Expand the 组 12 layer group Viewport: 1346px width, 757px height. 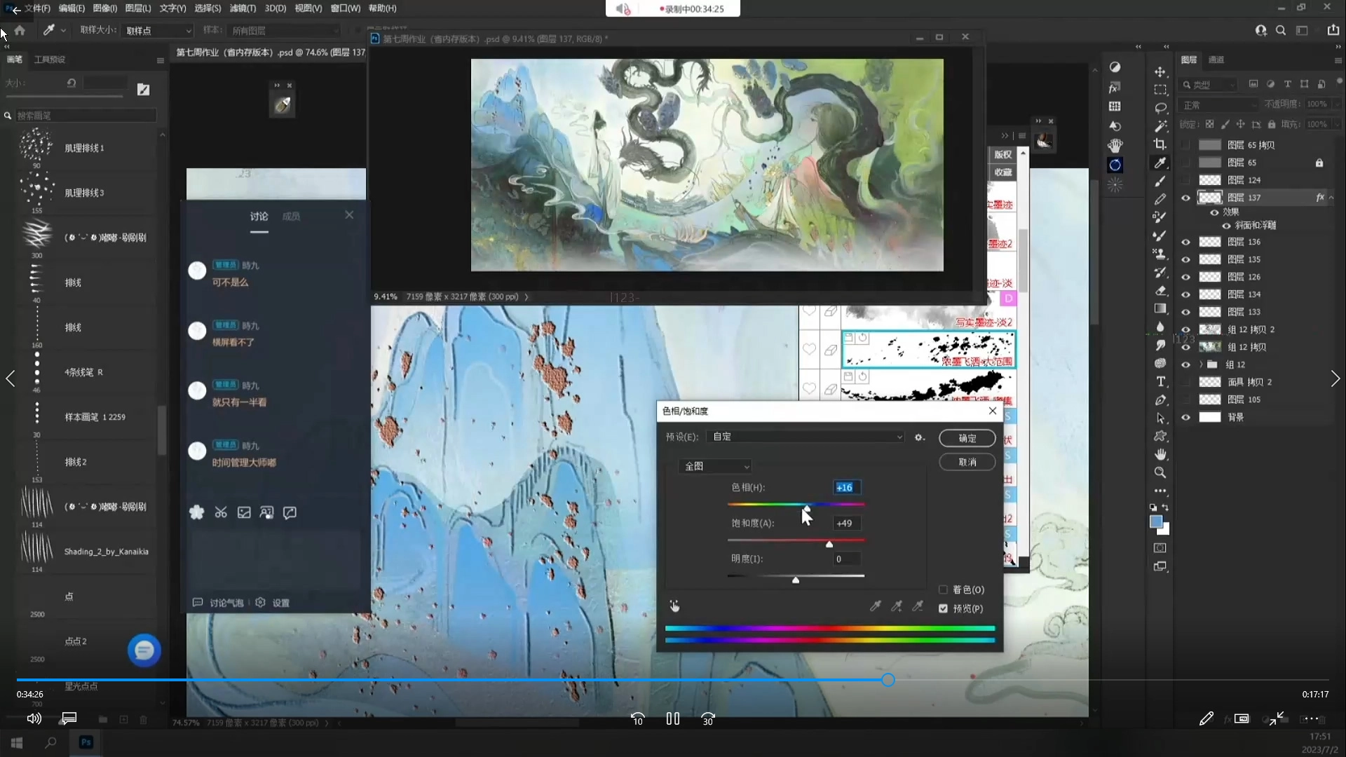point(1201,364)
